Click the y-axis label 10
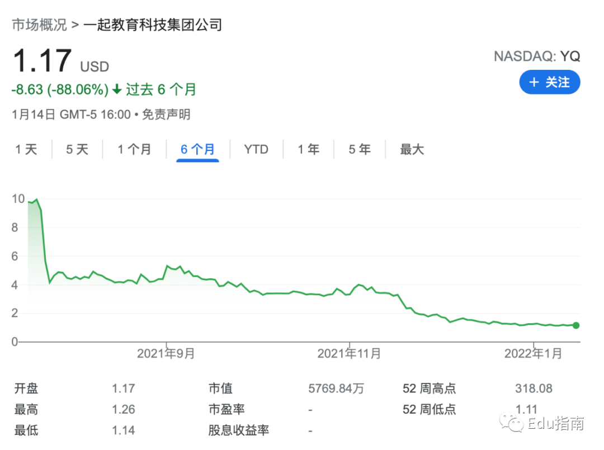 (x=18, y=198)
